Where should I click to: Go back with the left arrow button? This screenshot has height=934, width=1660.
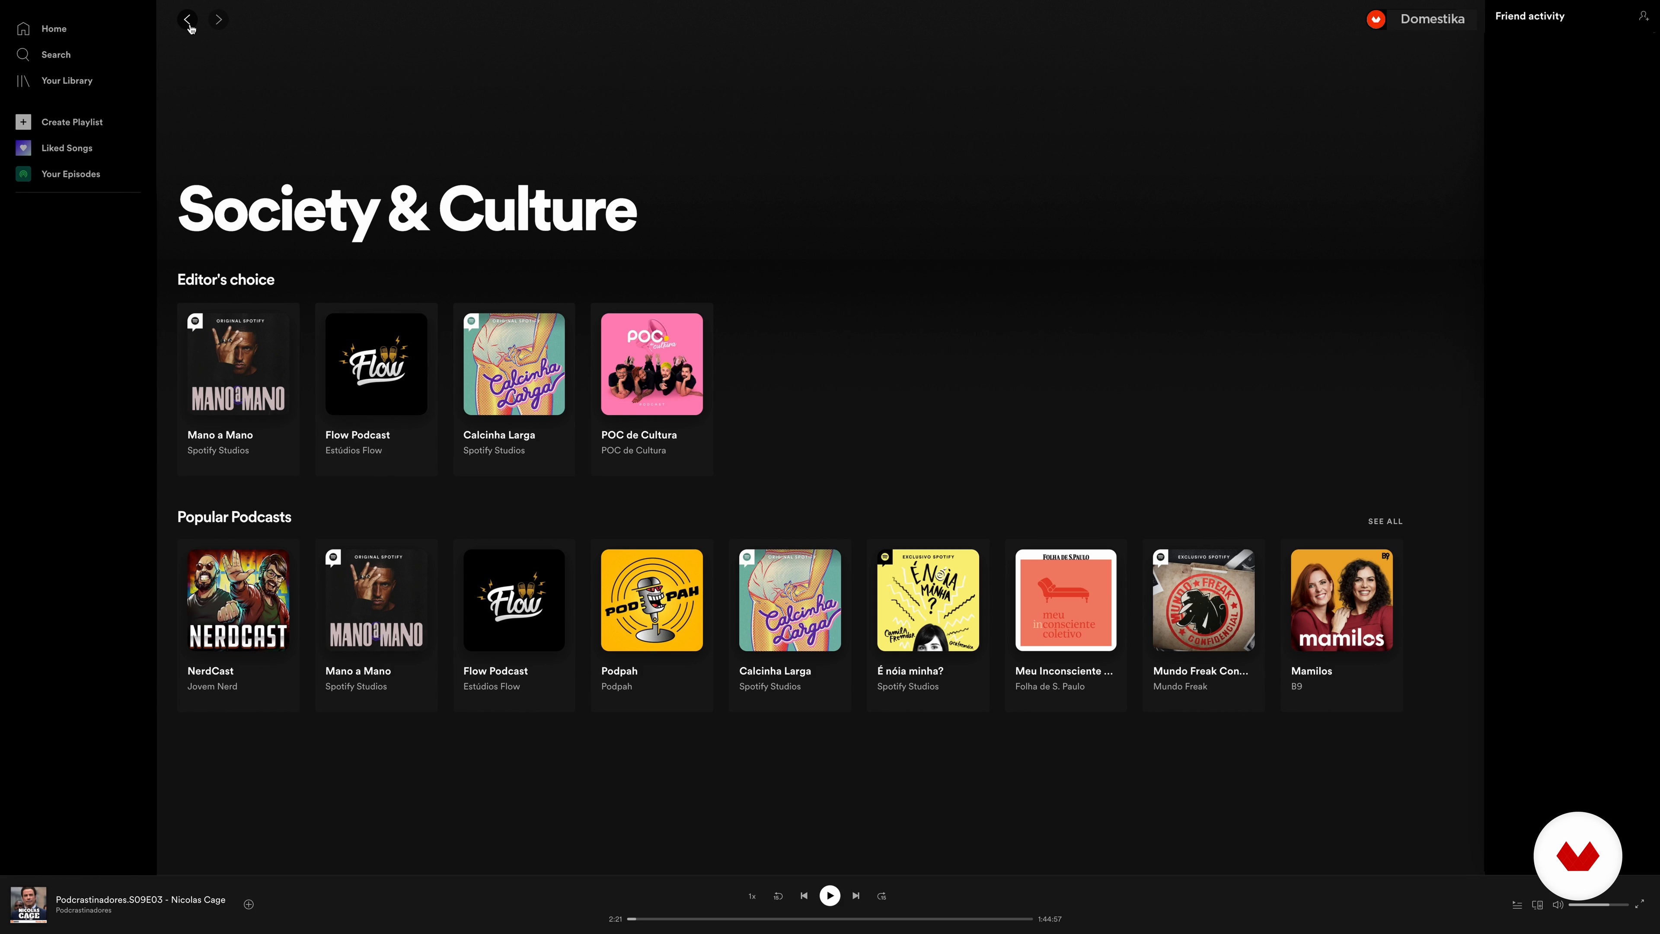(188, 19)
